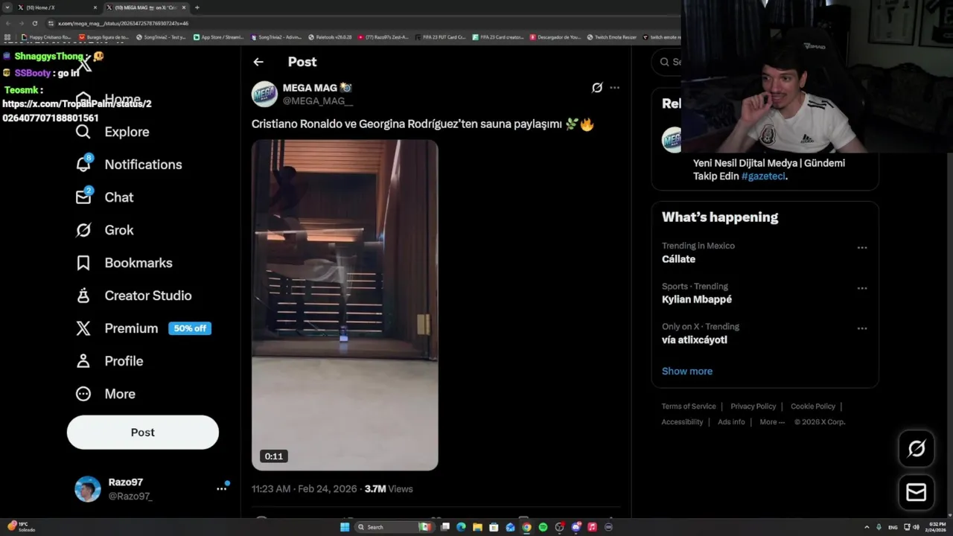Open SongTrivia2 - Test bookmark
Image resolution: width=953 pixels, height=536 pixels.
[x=161, y=37]
